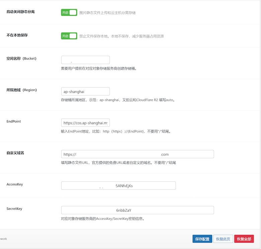Edit the 所属地域 (Region) field
261x249 pixels.
coord(85,91)
